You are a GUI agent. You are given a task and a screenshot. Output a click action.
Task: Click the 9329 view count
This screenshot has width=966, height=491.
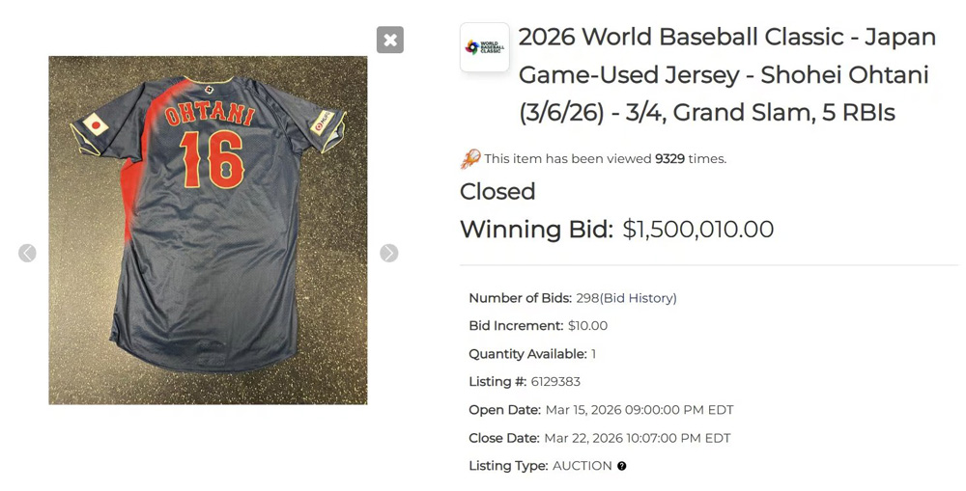669,158
